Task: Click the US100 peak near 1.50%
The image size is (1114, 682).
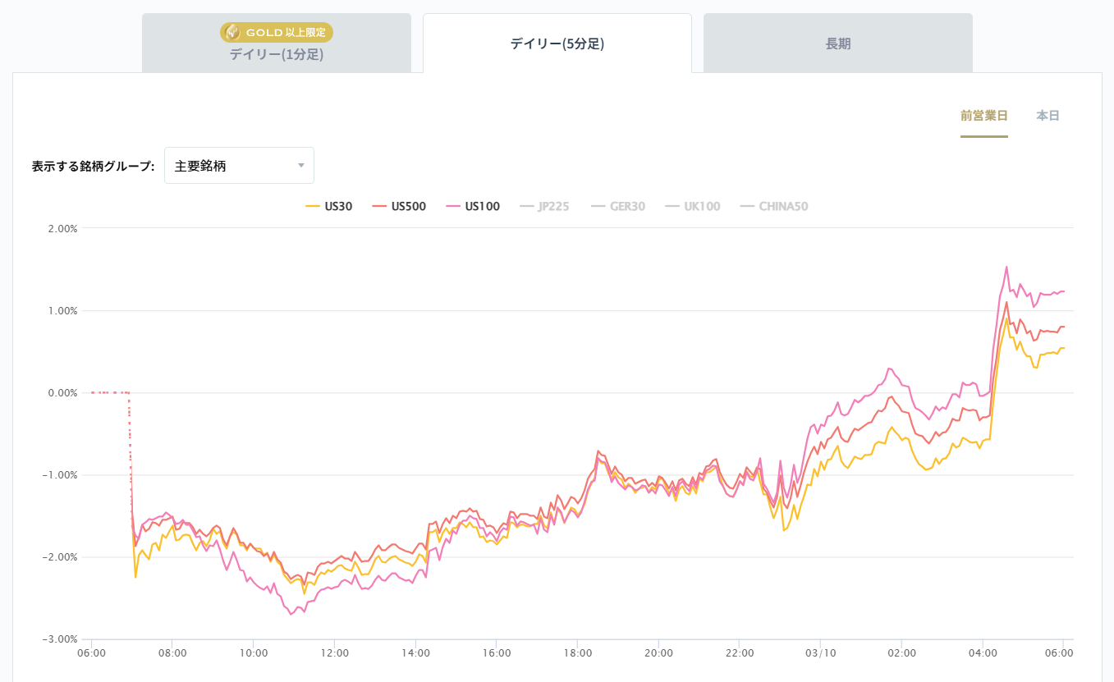Action: click(x=1006, y=267)
